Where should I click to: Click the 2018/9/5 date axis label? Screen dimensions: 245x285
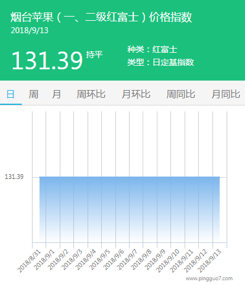click(x=99, y=260)
